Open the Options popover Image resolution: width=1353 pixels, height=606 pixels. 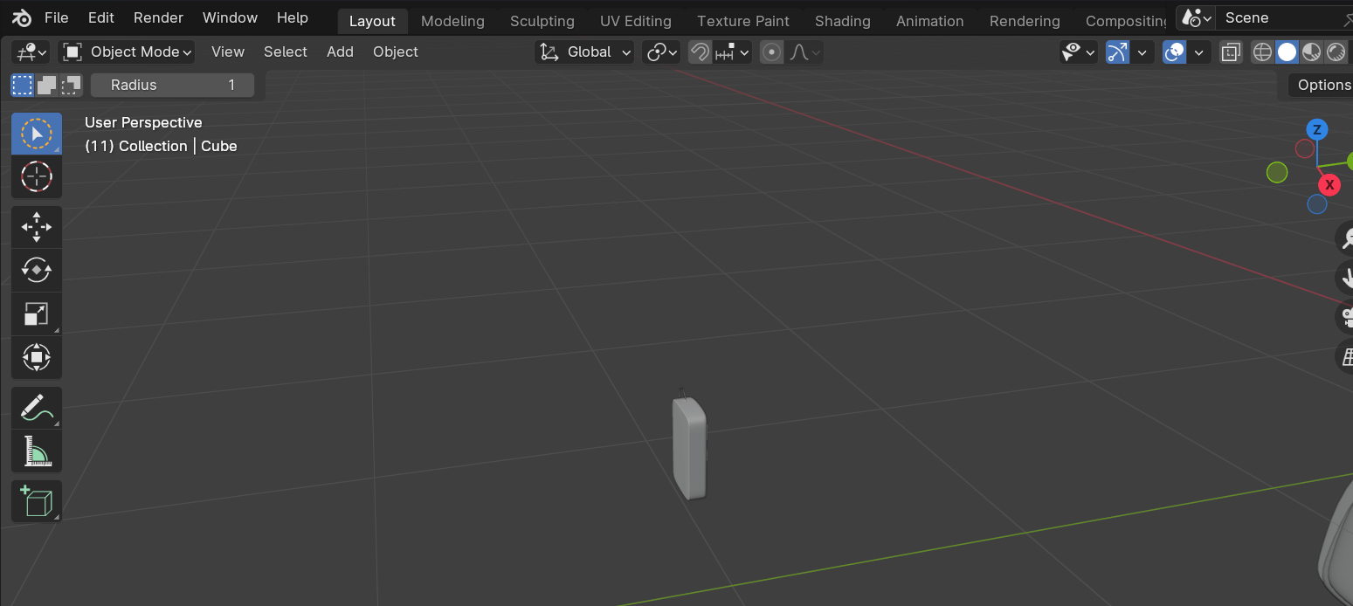click(1323, 85)
